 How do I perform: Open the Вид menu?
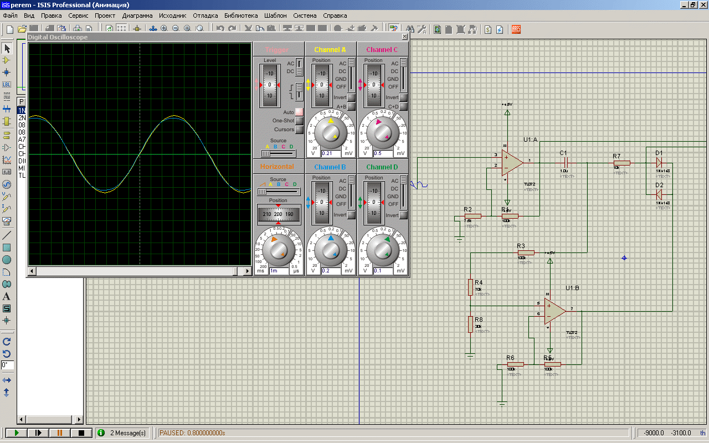pyautogui.click(x=29, y=16)
